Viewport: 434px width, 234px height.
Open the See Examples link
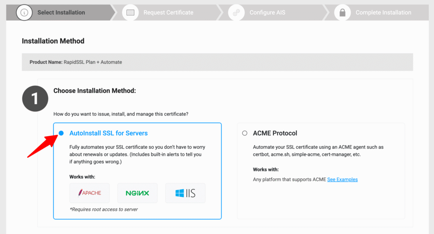coord(342,179)
